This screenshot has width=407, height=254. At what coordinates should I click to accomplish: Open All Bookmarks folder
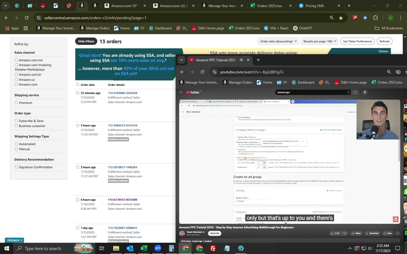(x=389, y=28)
